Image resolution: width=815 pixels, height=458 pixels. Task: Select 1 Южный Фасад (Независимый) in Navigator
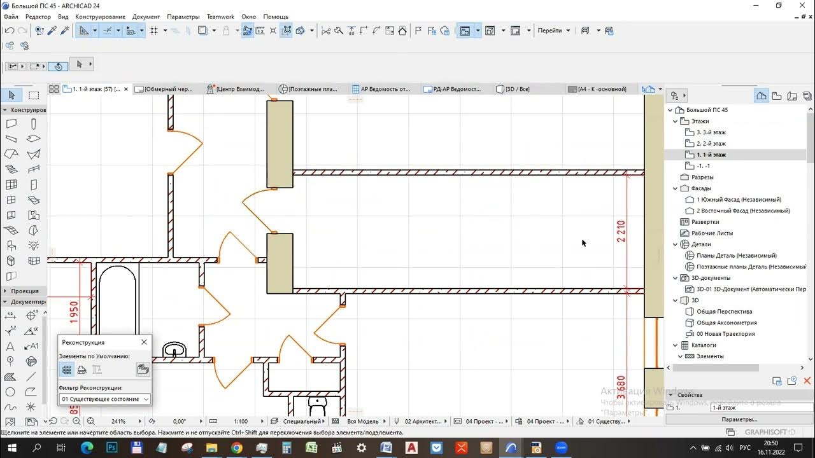tap(739, 200)
